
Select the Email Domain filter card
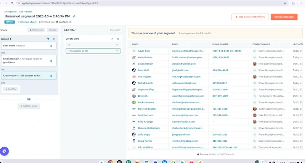tap(29, 61)
